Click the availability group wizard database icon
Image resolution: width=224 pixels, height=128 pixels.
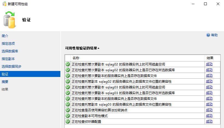[x=10, y=20]
